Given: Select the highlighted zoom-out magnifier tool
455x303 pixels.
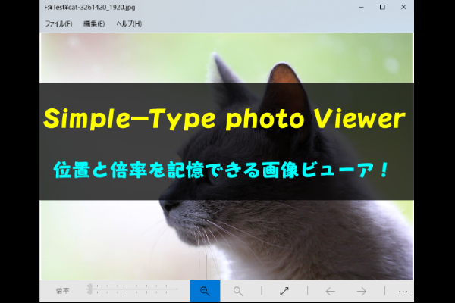Looking at the screenshot, I should click(x=205, y=291).
